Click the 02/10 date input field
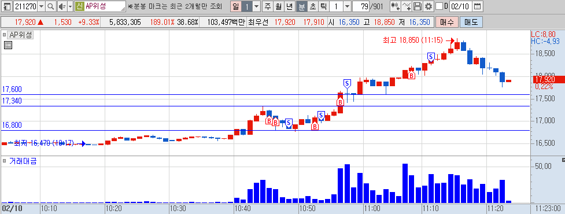Viewport: 565px width, 214px height. pyautogui.click(x=460, y=6)
